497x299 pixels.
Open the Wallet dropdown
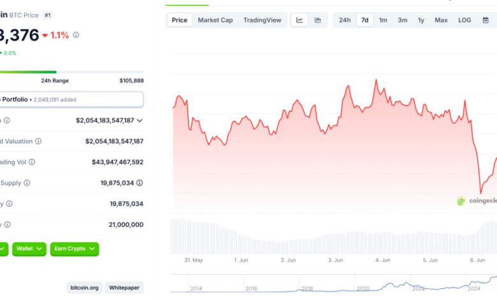29,249
